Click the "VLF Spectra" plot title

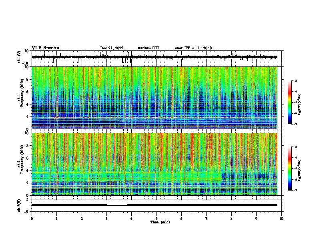coord(45,48)
